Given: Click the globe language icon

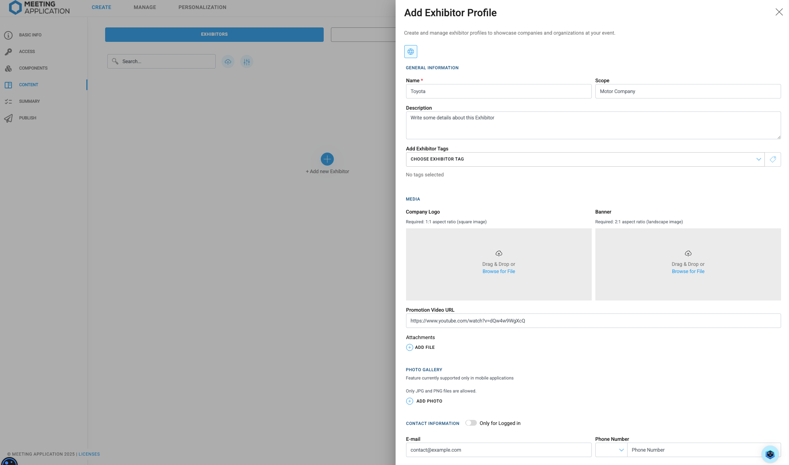Looking at the screenshot, I should coord(410,52).
